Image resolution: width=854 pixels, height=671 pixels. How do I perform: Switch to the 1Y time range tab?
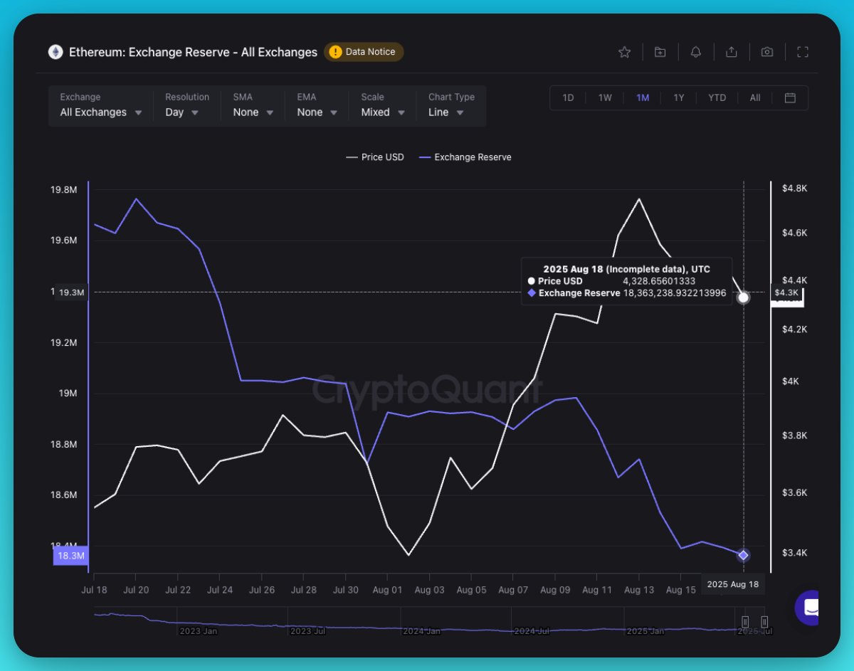(678, 97)
